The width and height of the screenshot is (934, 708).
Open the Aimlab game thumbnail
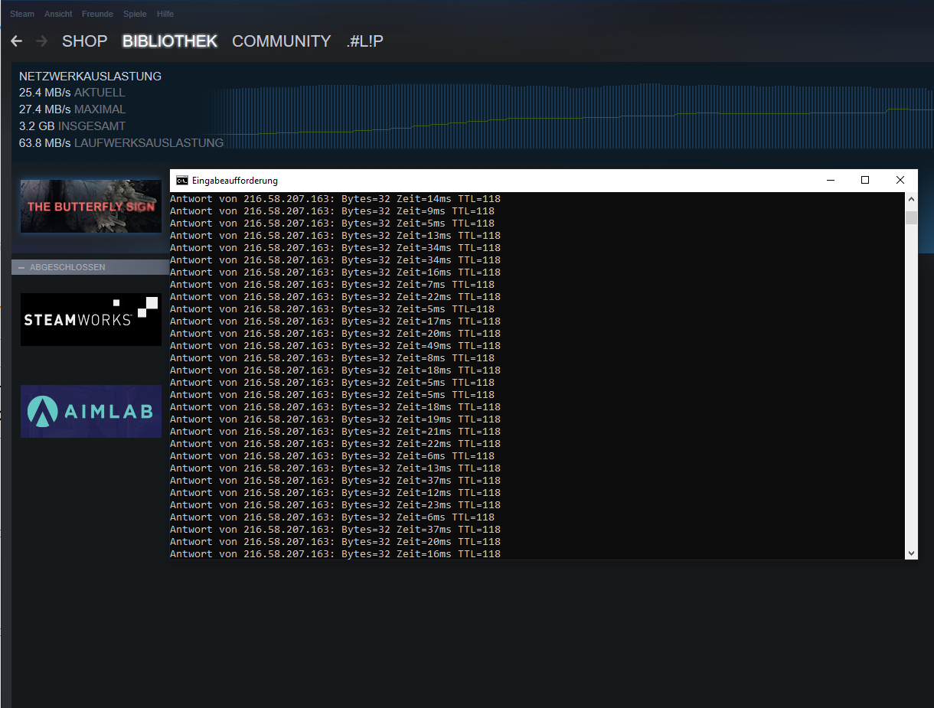pyautogui.click(x=91, y=411)
